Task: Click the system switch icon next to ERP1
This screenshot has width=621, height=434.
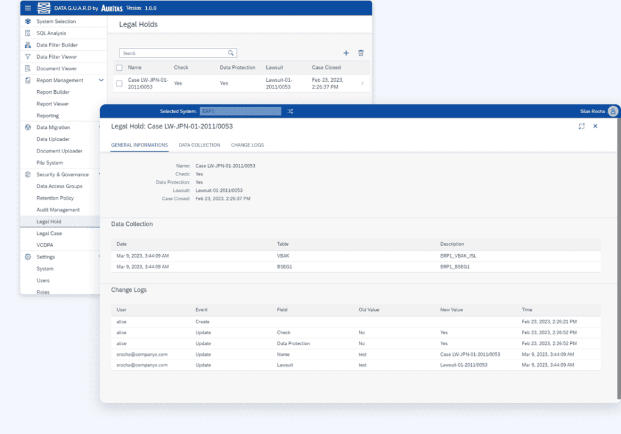Action: tap(290, 111)
